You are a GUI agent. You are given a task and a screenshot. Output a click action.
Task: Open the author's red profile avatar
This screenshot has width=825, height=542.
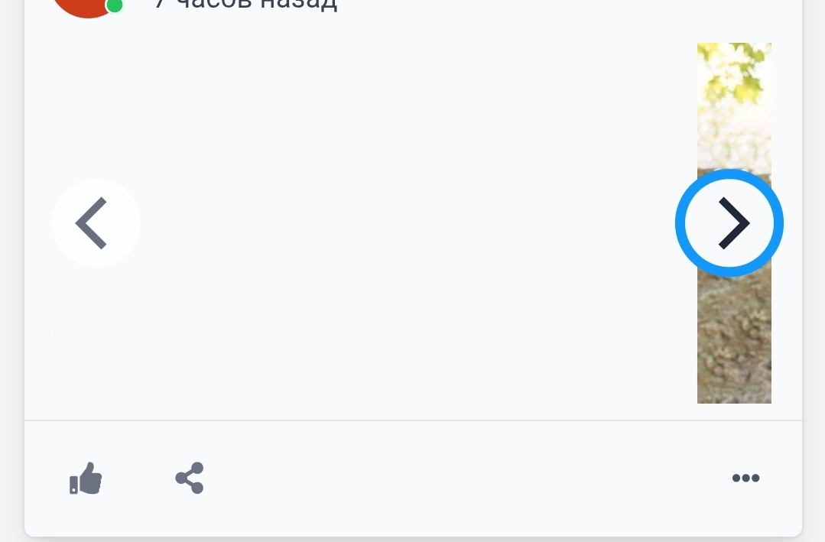click(84, 6)
